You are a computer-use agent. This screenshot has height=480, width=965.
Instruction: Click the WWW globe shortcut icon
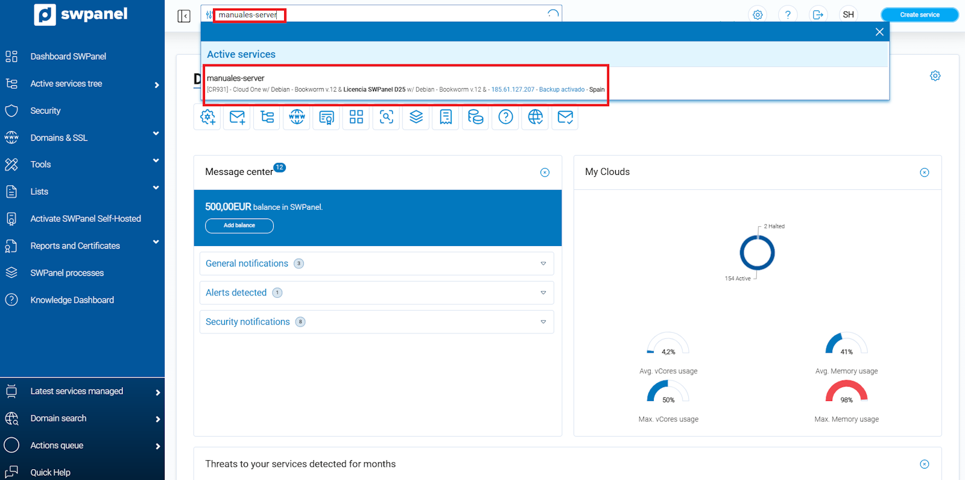(297, 117)
